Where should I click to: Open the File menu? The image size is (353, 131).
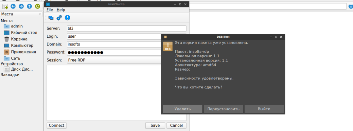pos(49,10)
